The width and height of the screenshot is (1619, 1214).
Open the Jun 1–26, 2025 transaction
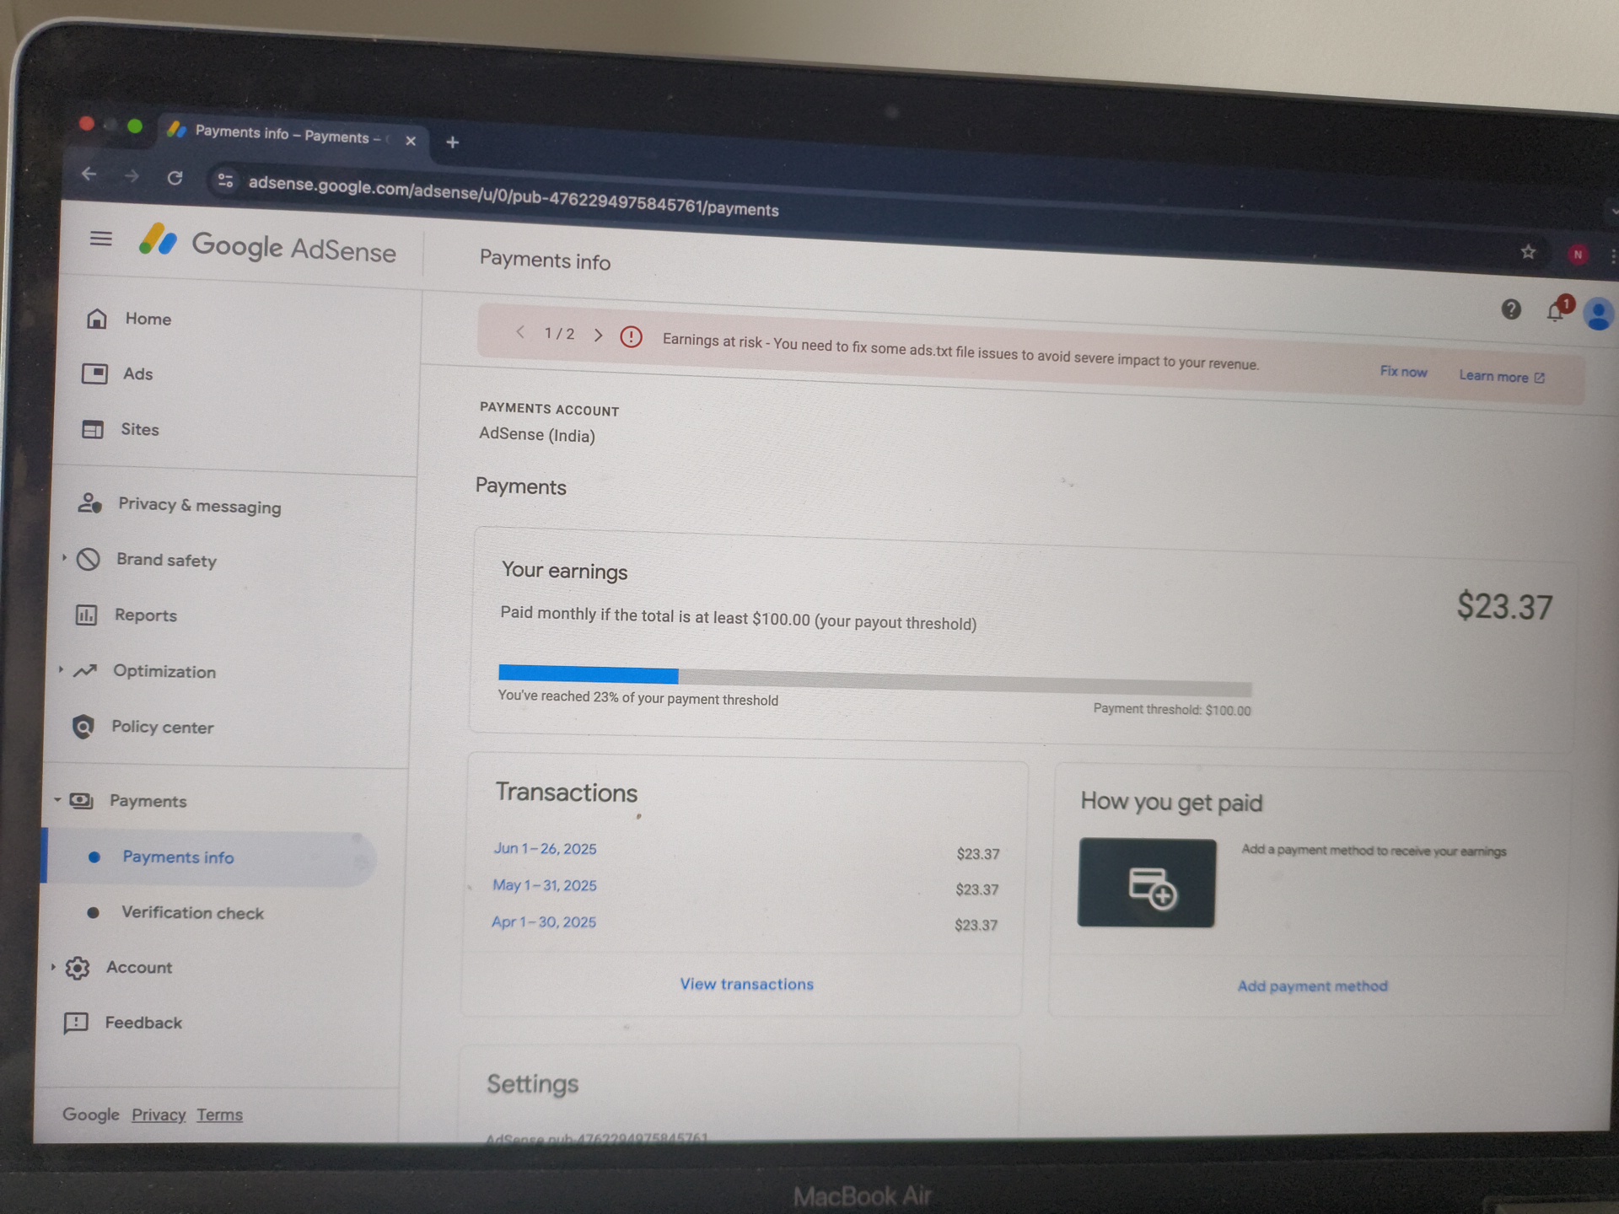point(545,849)
